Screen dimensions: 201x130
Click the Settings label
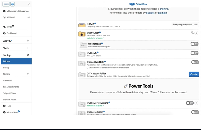point(7,55)
